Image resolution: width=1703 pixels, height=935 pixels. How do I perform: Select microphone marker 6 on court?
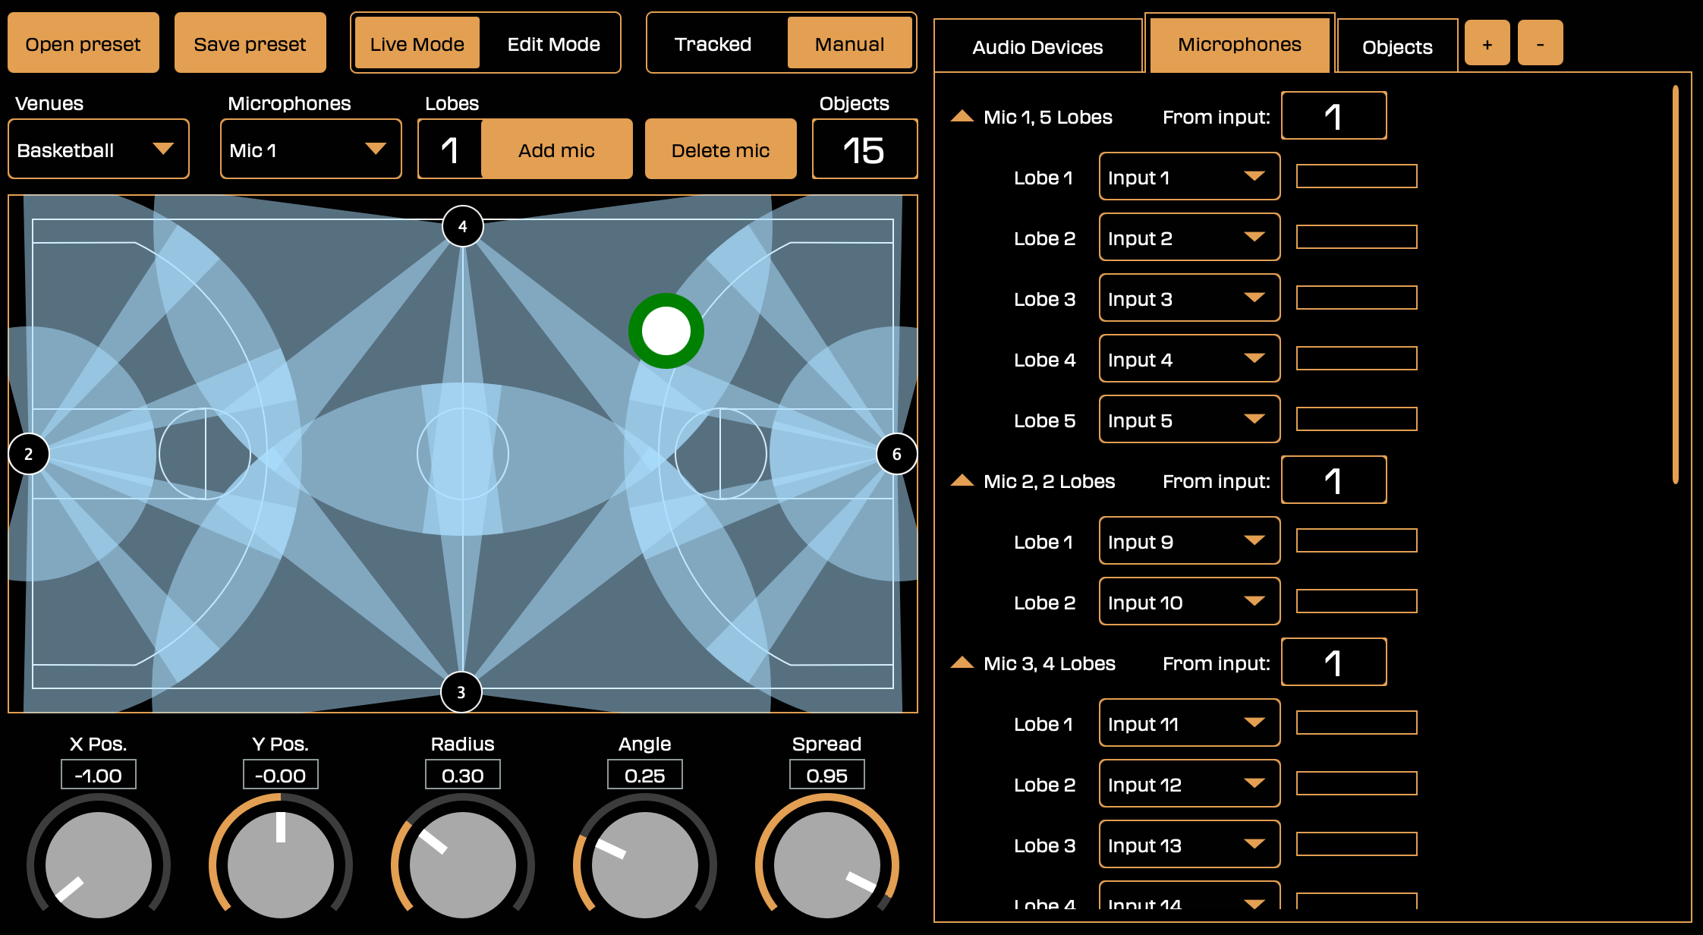897,454
